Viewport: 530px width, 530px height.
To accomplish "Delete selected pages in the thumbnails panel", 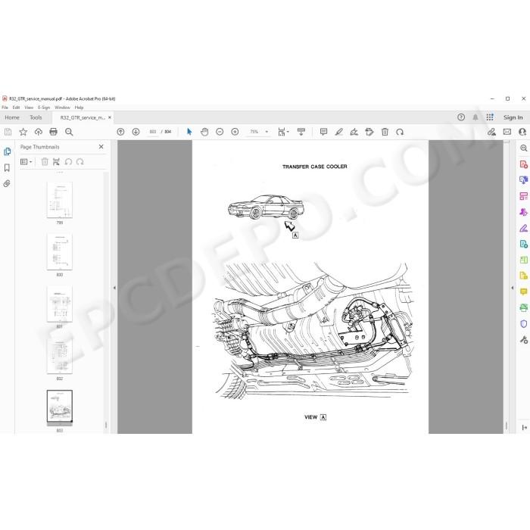I will 45,162.
